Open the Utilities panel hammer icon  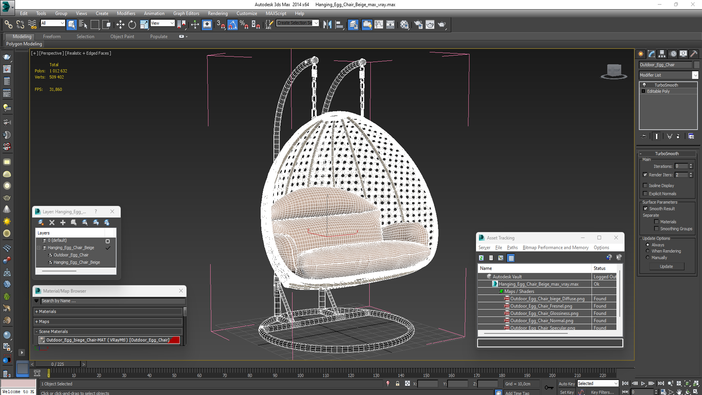tap(694, 54)
